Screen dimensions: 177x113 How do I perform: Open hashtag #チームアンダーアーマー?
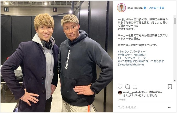coord(133,58)
